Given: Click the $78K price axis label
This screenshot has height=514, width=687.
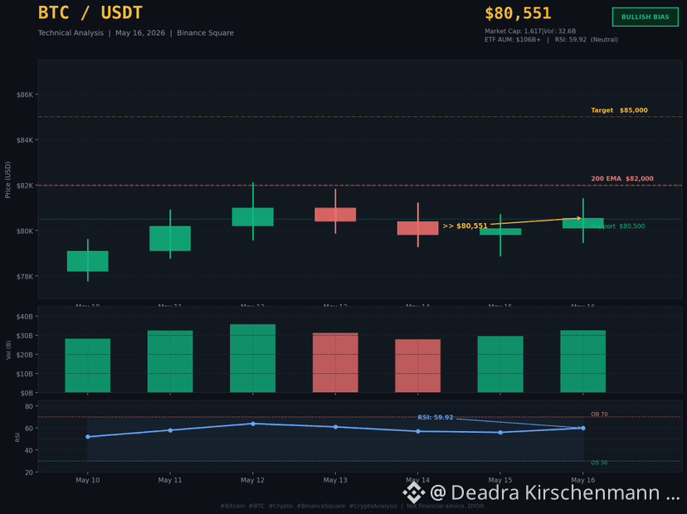Looking at the screenshot, I should point(25,277).
